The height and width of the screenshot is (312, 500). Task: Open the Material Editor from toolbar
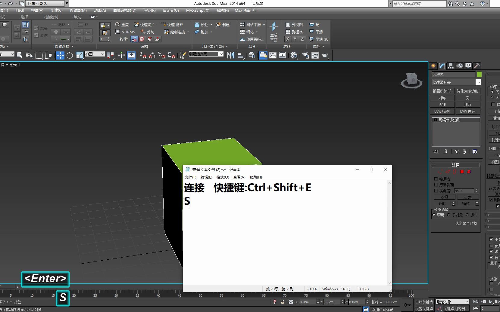294,55
